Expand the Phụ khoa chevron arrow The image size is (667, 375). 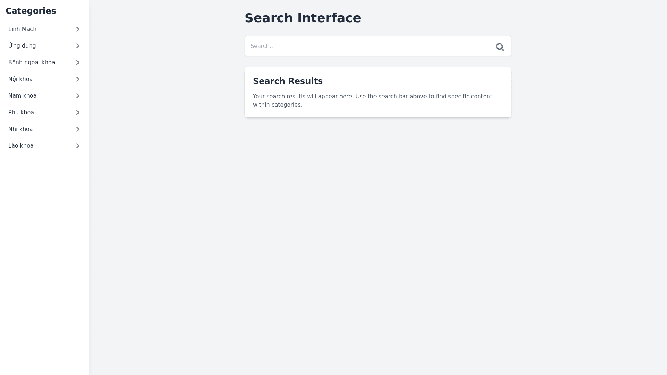point(78,112)
